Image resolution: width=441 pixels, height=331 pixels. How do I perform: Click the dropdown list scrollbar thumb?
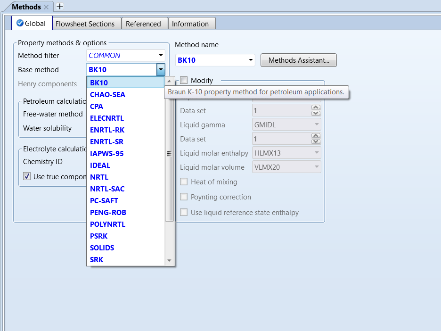169,153
